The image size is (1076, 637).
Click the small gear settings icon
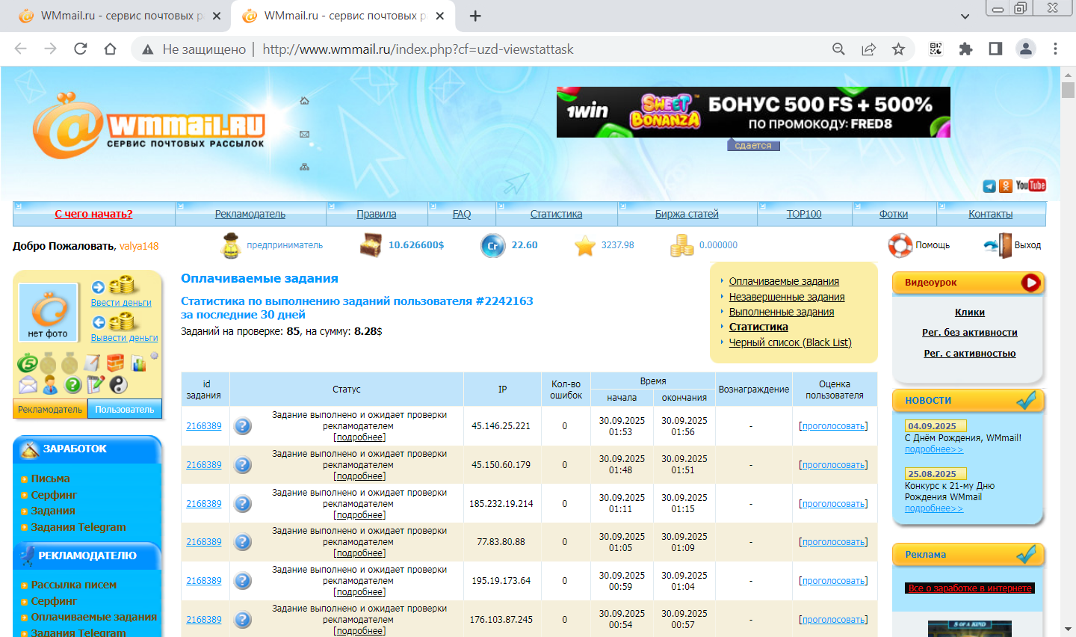[154, 356]
